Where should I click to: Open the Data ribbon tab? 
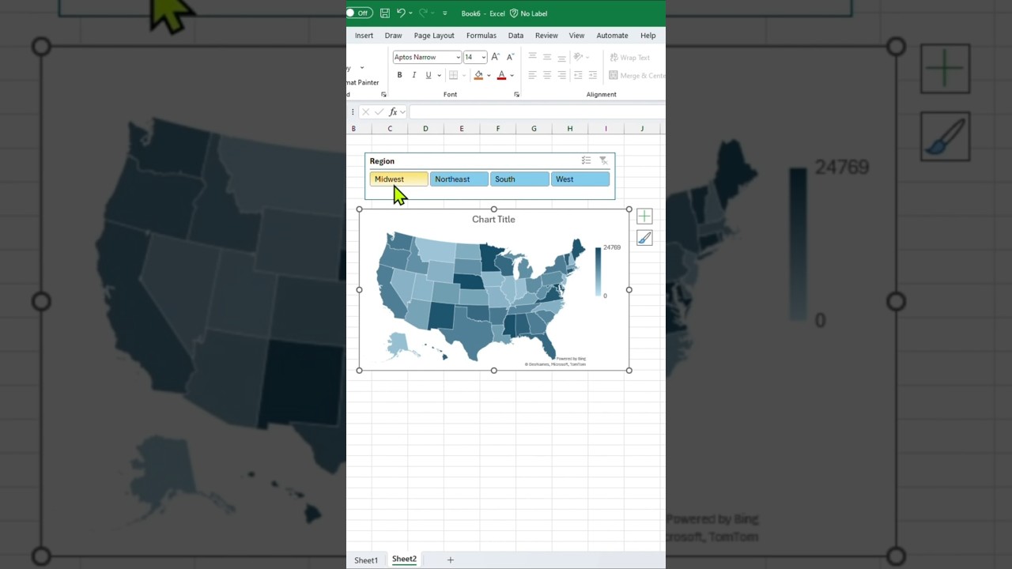point(515,36)
